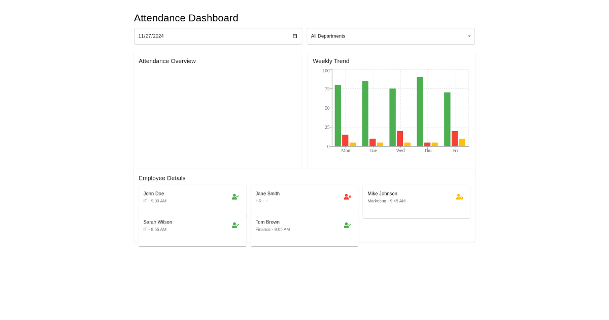609x320 pixels.
Task: Click the Weekly Trend panel title
Action: pyautogui.click(x=331, y=61)
